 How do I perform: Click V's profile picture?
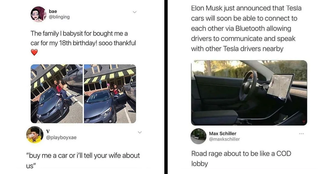(35, 135)
